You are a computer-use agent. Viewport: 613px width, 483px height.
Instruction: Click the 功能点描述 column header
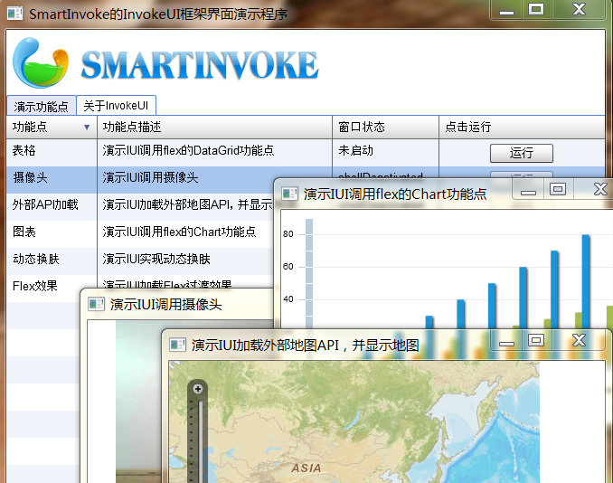[214, 128]
